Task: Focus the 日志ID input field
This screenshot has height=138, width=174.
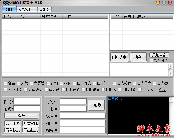Action: coord(73,109)
